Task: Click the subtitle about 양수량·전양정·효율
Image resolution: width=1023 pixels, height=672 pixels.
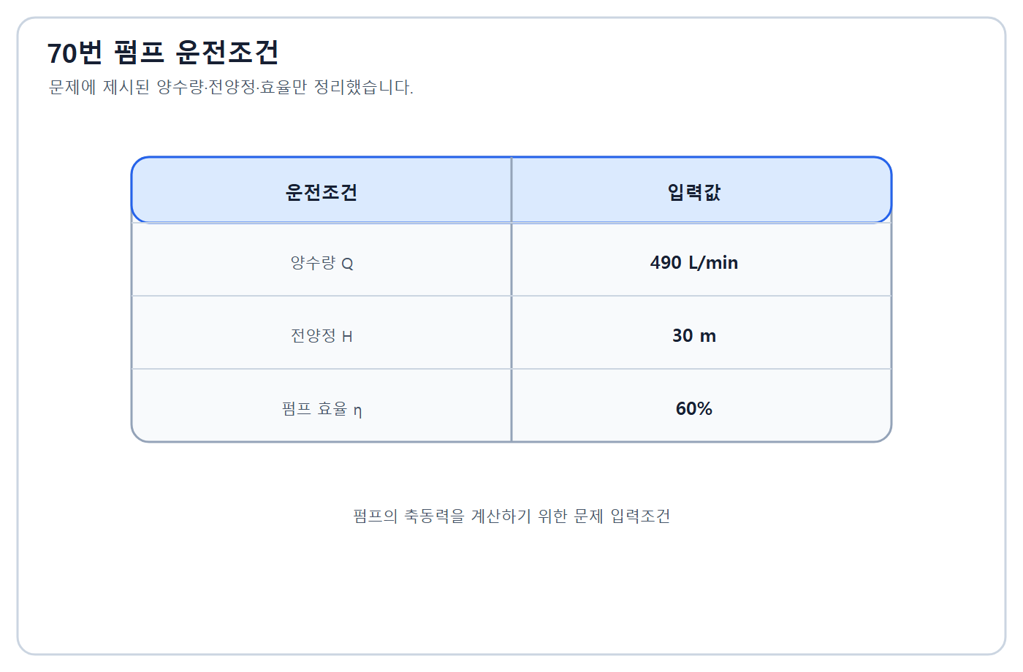Action: [231, 88]
